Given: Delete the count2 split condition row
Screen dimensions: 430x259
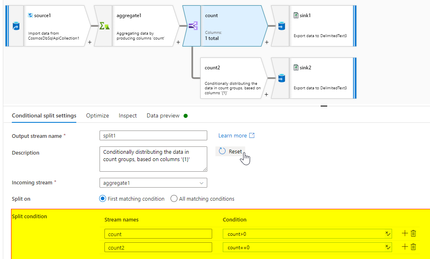Looking at the screenshot, I should (x=413, y=247).
